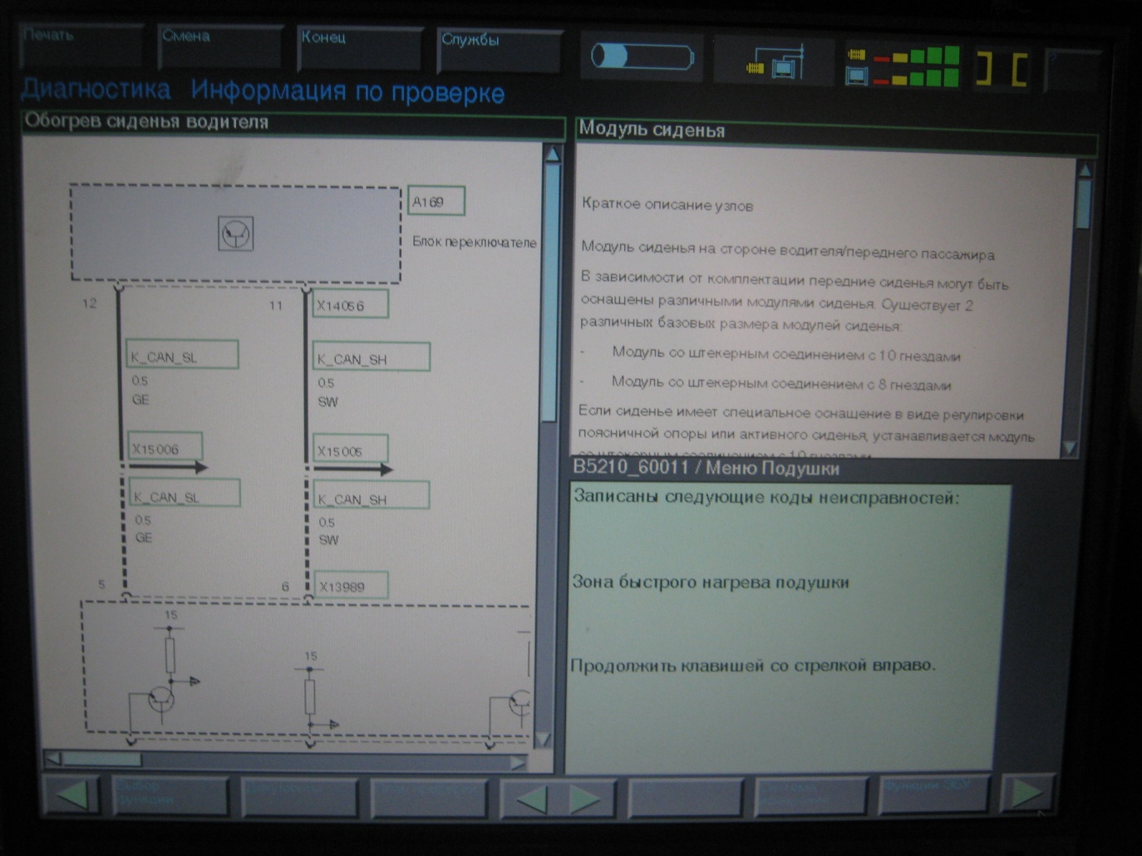The image size is (1142, 856).
Task: Click the help question mark button
Action: coord(1072,72)
